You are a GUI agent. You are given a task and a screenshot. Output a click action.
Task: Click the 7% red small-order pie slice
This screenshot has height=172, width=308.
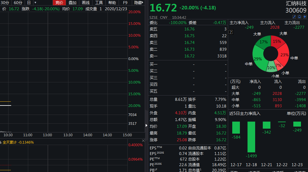(278, 65)
